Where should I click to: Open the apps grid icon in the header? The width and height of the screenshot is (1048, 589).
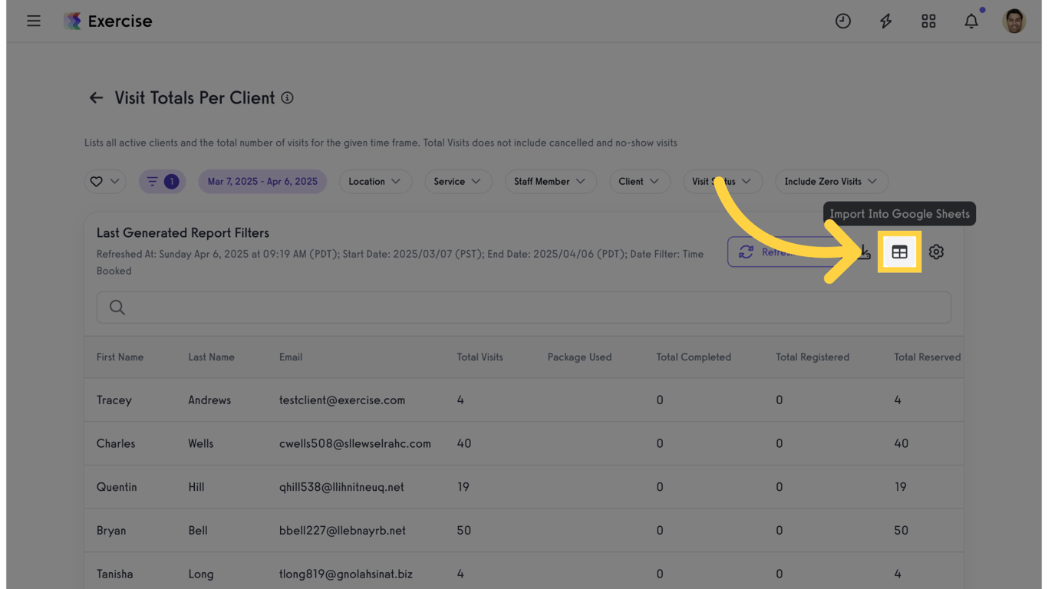click(x=928, y=21)
